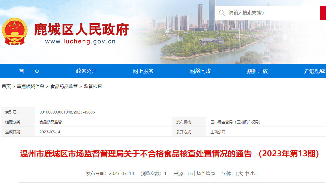
Task: Click the 首页 breadcrumb link
Action: (x=6, y=87)
